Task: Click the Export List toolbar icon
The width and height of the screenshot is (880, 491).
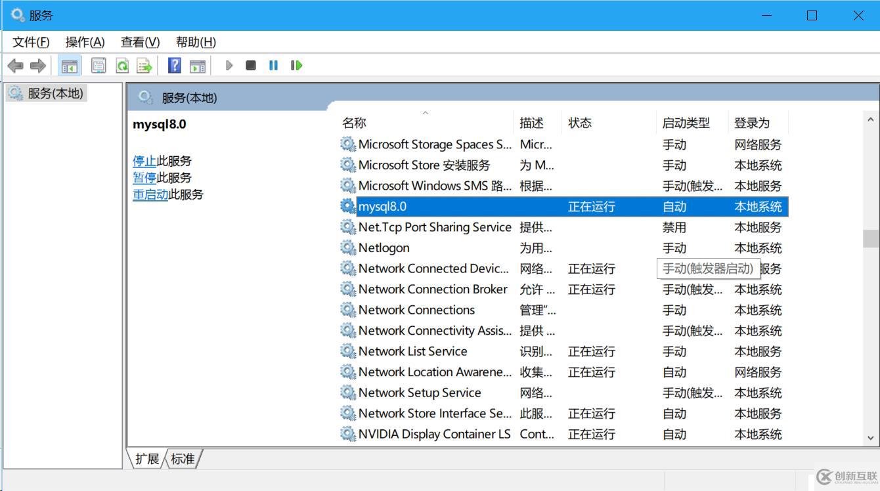Action: click(x=144, y=66)
